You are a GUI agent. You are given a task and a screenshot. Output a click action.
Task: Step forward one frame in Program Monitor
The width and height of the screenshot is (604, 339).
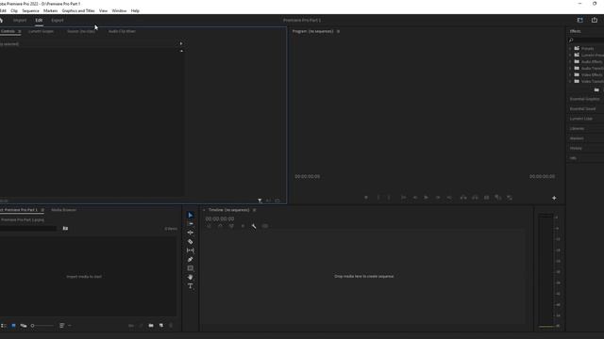click(x=438, y=198)
